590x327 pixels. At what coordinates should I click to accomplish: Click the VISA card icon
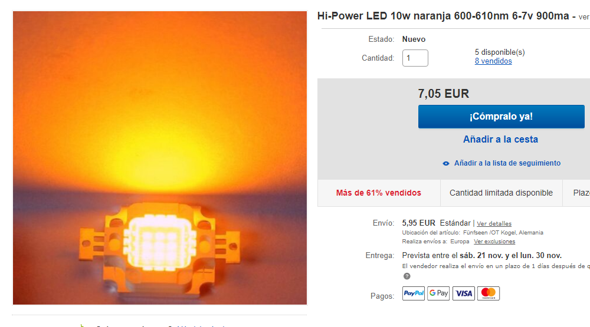tap(464, 293)
